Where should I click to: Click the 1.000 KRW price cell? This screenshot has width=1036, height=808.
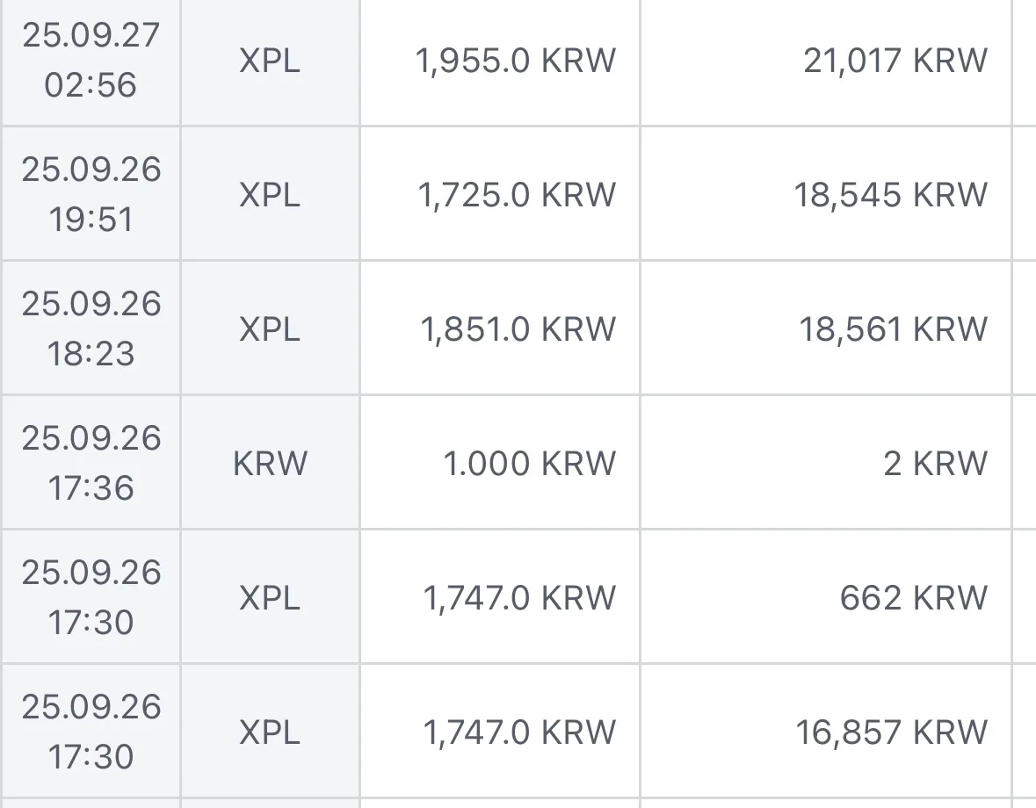tap(529, 463)
